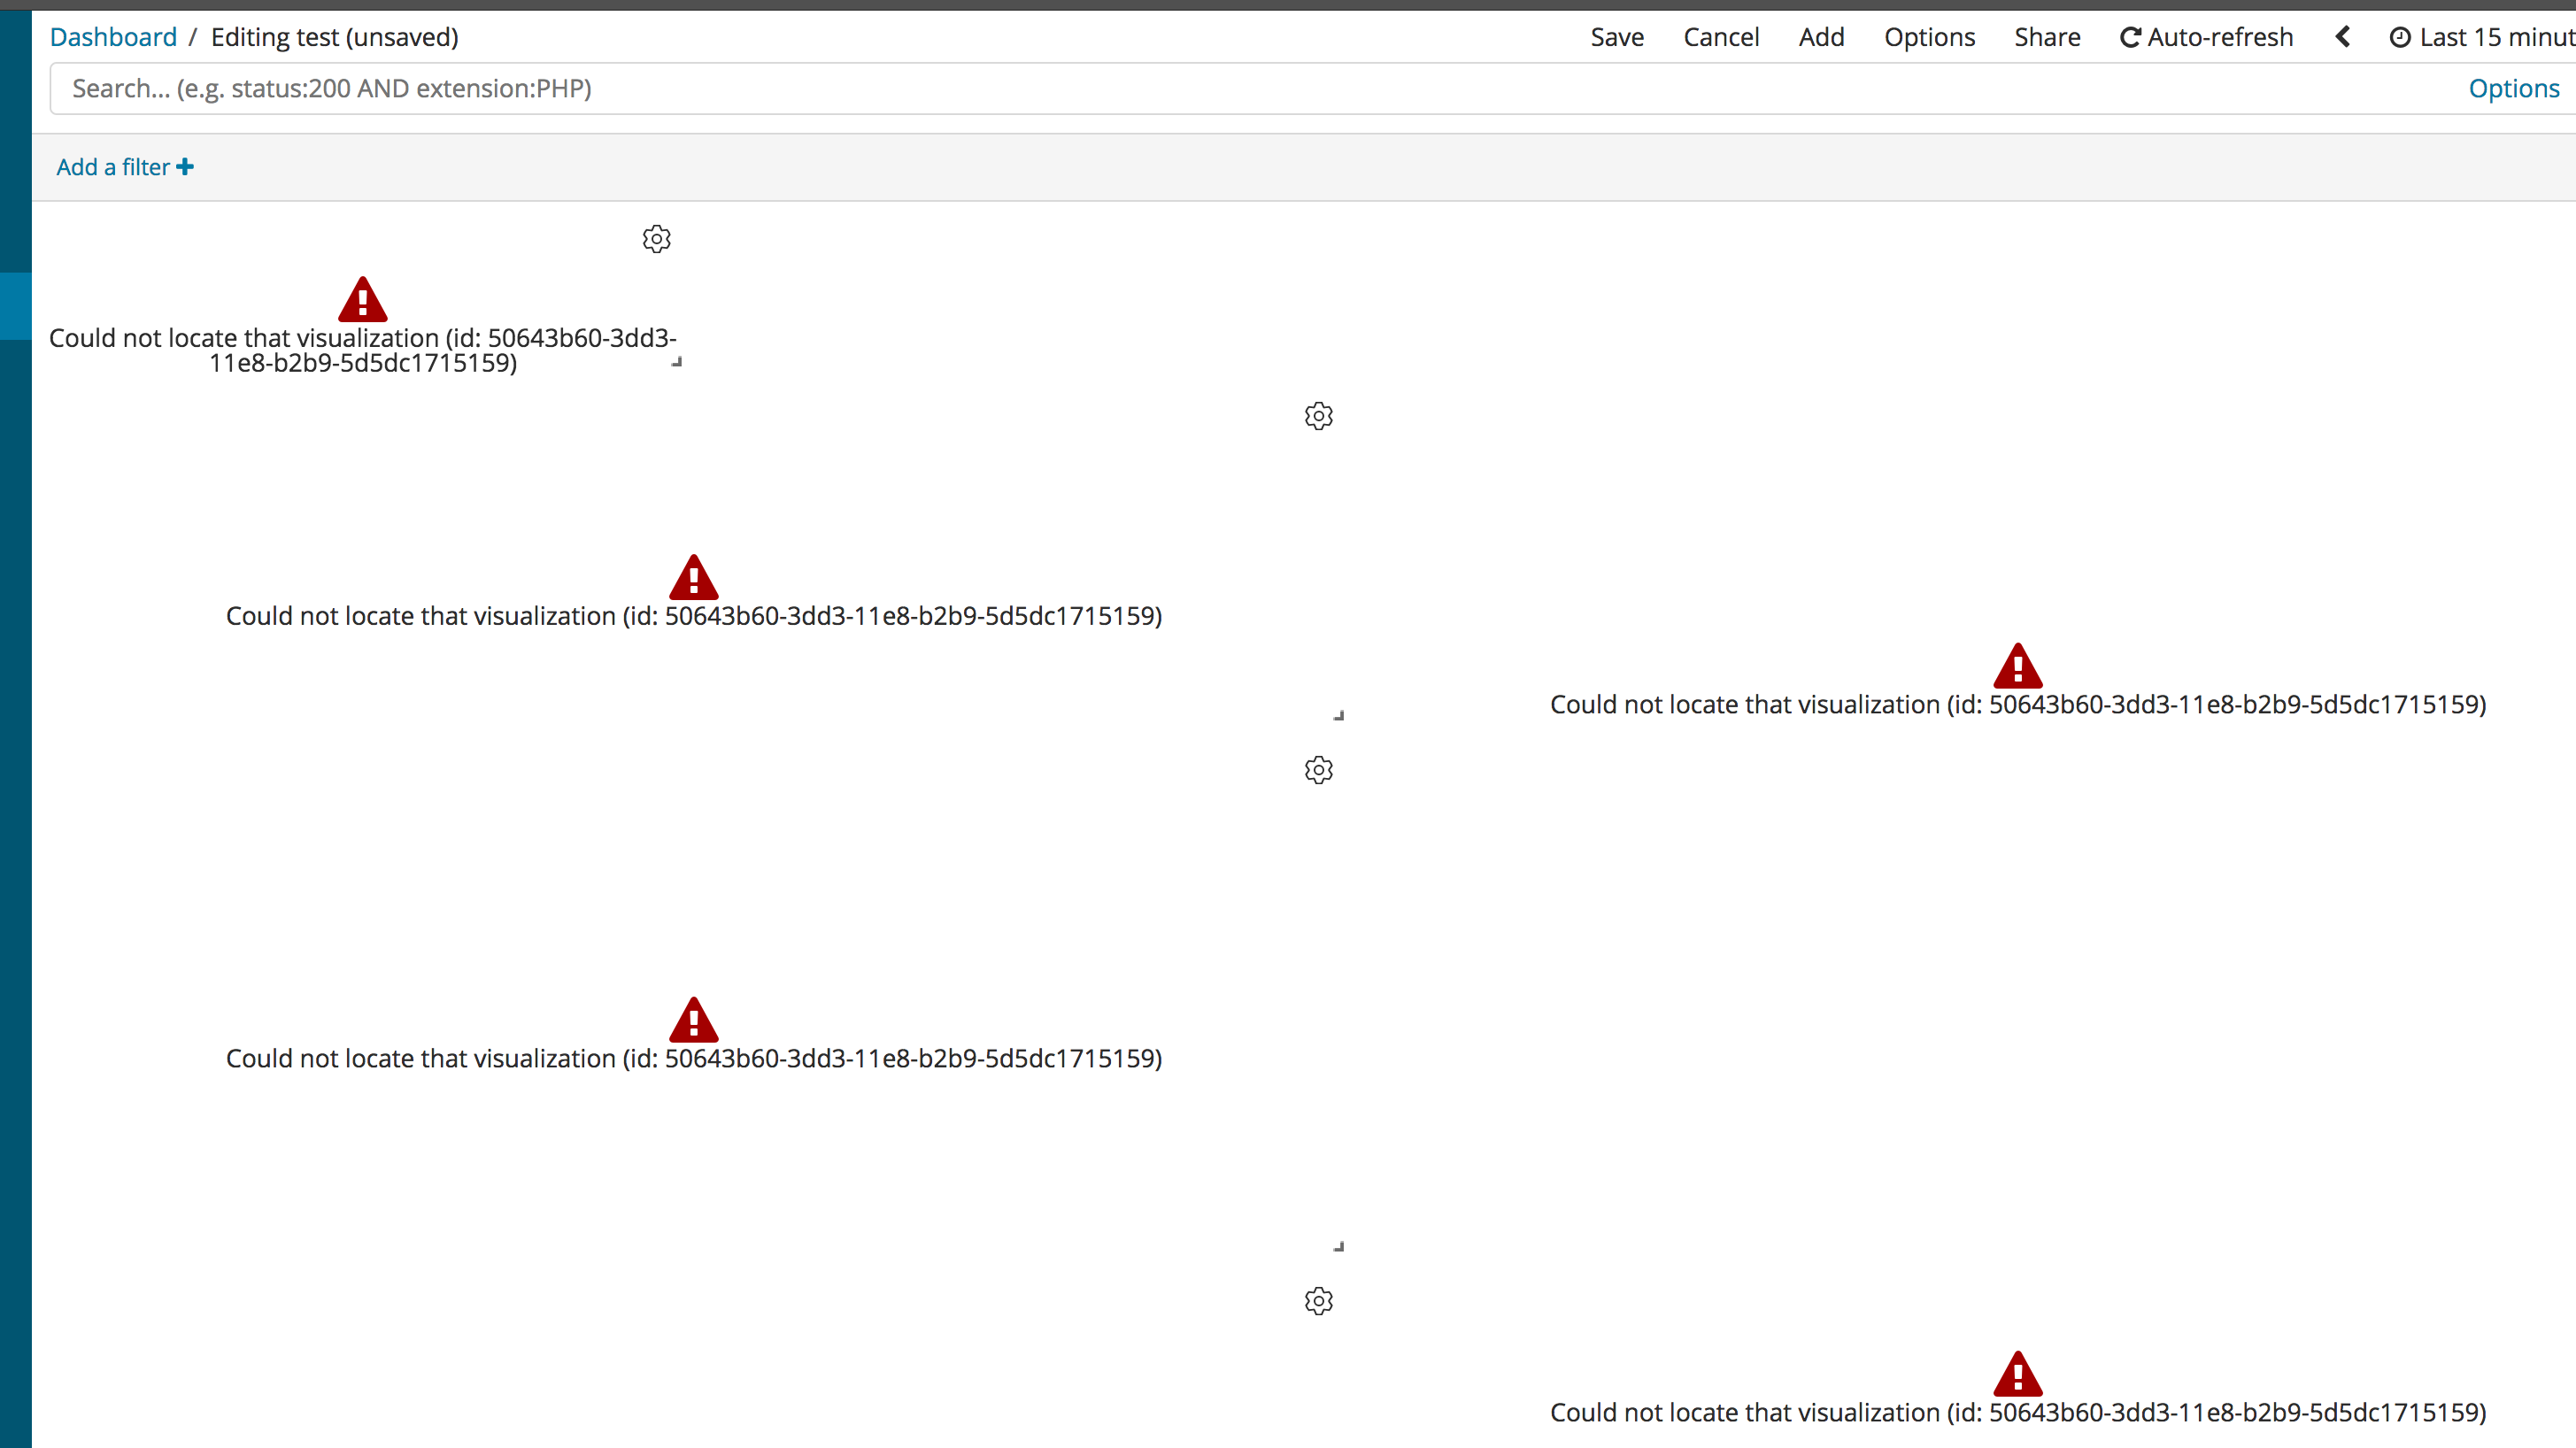The width and height of the screenshot is (2576, 1448).
Task: Open gear menu on top-left error panel
Action: point(656,238)
